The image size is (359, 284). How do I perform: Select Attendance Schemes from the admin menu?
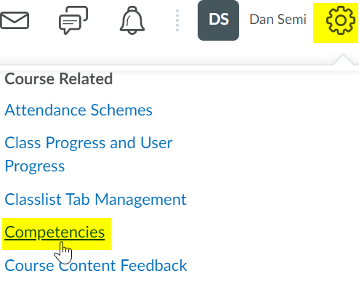pos(78,110)
